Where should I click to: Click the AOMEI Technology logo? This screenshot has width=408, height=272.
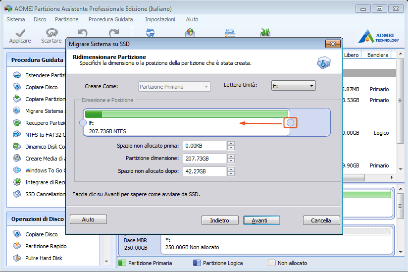(x=378, y=37)
